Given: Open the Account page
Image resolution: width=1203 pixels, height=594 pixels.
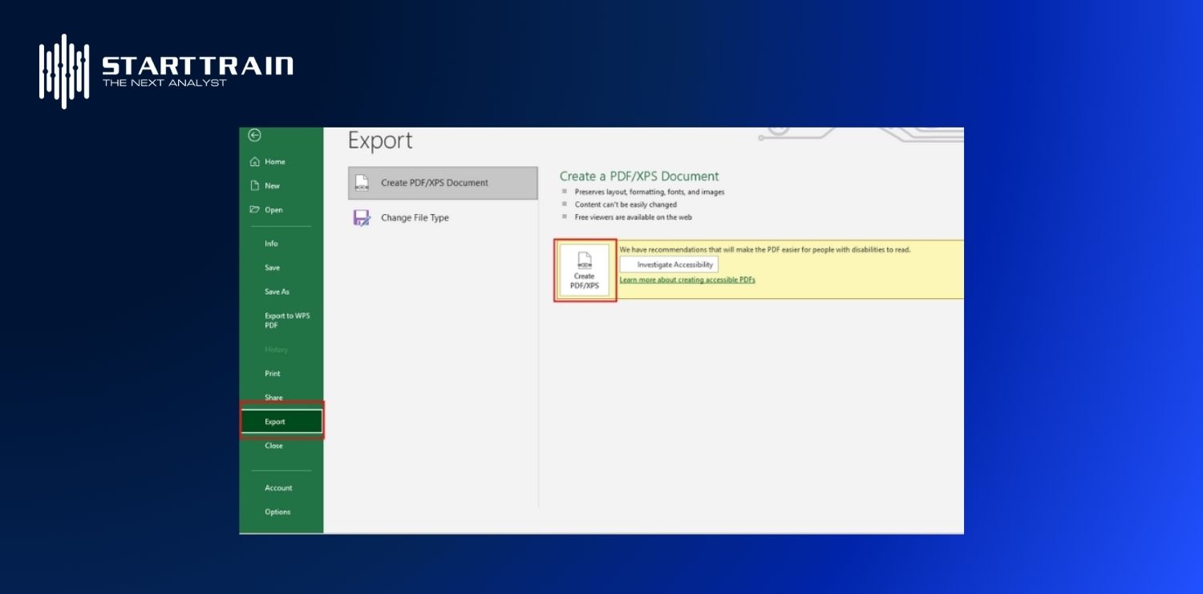Looking at the screenshot, I should (x=278, y=488).
